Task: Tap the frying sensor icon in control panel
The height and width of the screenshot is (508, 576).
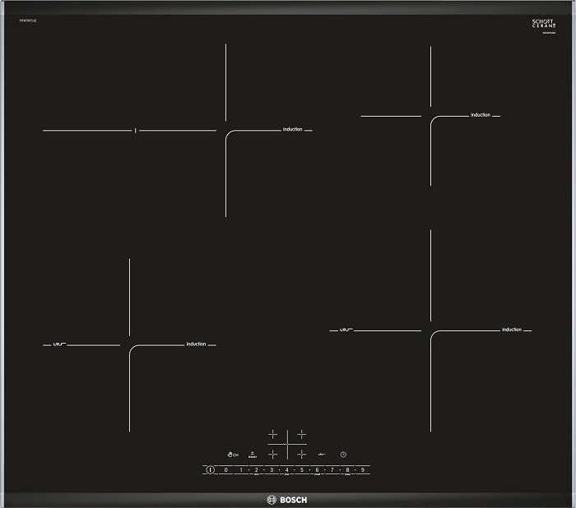Action: [x=322, y=455]
